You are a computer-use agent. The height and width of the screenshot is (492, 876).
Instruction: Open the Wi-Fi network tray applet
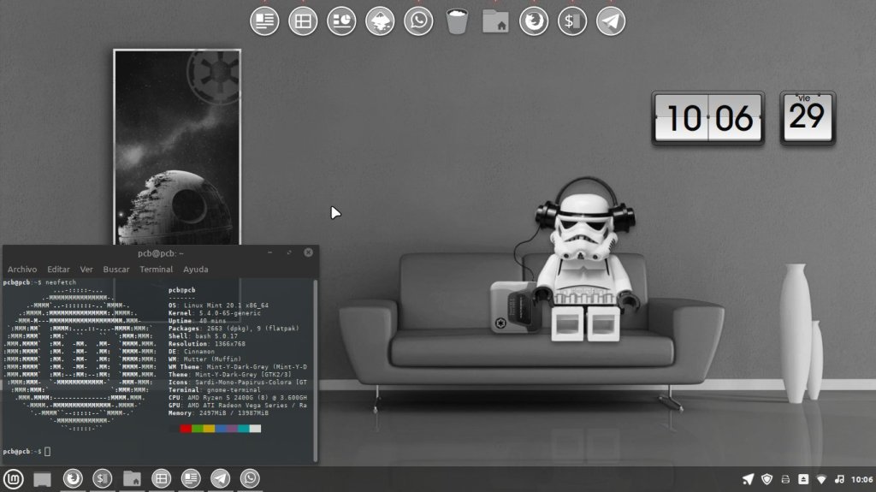(821, 479)
